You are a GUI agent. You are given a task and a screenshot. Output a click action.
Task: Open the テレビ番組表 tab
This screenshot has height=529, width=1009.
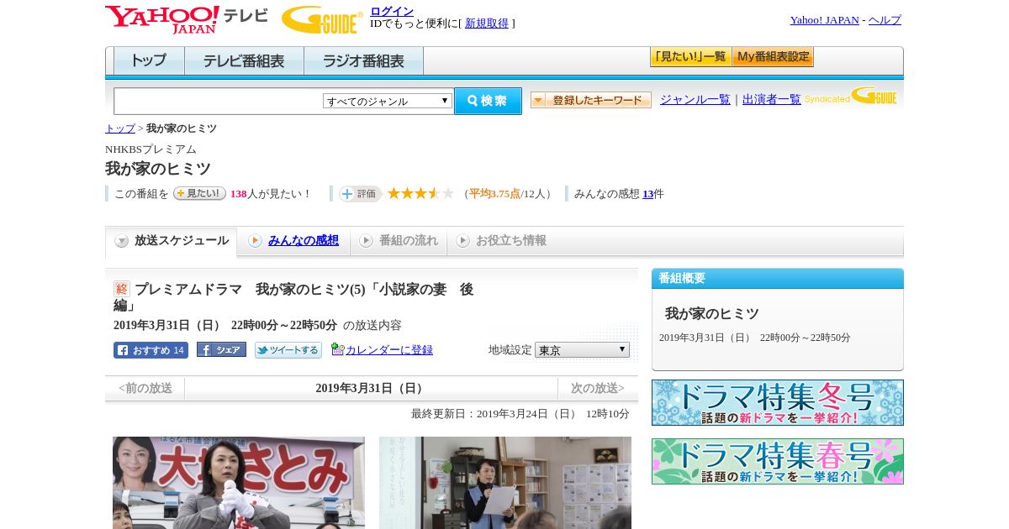coord(244,61)
